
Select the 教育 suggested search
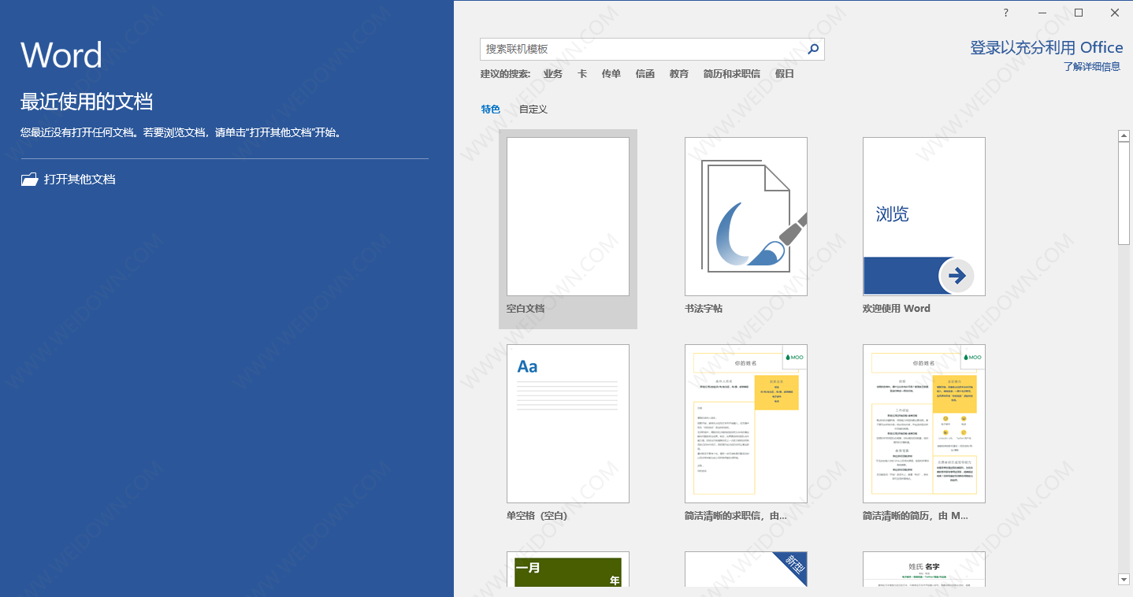[x=679, y=74]
